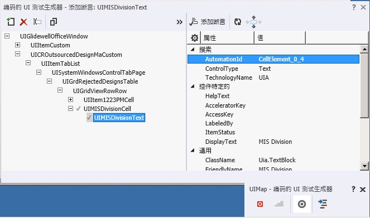This screenshot has height=218, width=370.
Task: Click the up arrow of navigation control
Action: (x=254, y=17)
